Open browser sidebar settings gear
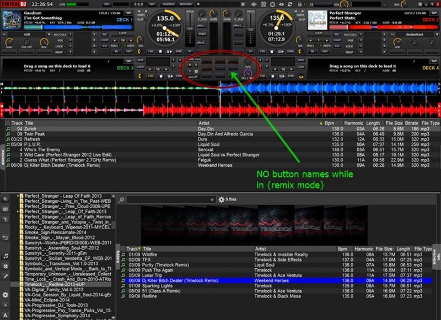441x320 pixels. 5,295
